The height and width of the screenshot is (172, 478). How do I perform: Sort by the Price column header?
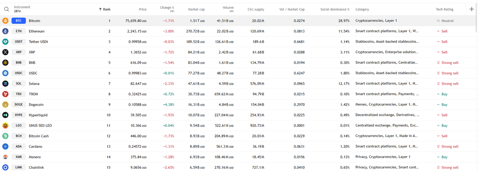pyautogui.click(x=143, y=9)
